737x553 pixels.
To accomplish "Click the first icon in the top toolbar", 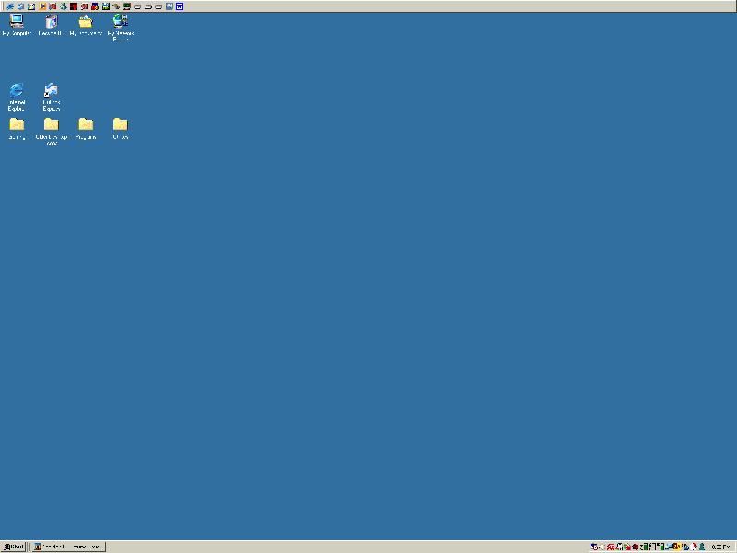I will 10,6.
